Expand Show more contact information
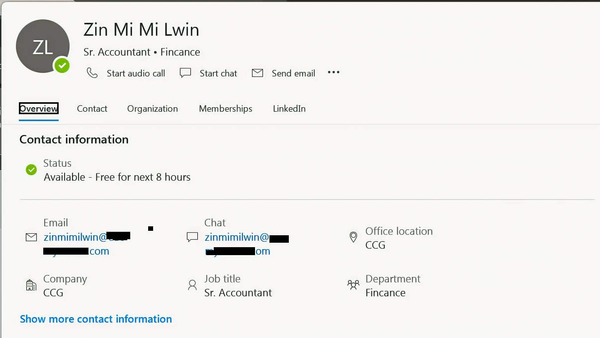The height and width of the screenshot is (338, 600). point(95,319)
